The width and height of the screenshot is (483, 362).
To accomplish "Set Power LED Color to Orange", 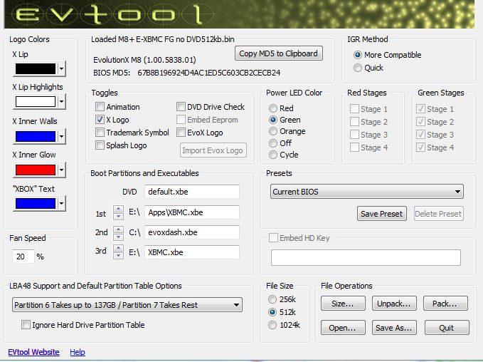I will point(273,131).
